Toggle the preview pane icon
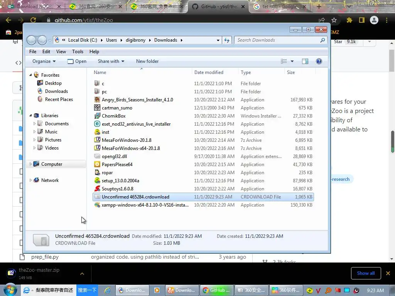The image size is (395, 296). [x=305, y=61]
